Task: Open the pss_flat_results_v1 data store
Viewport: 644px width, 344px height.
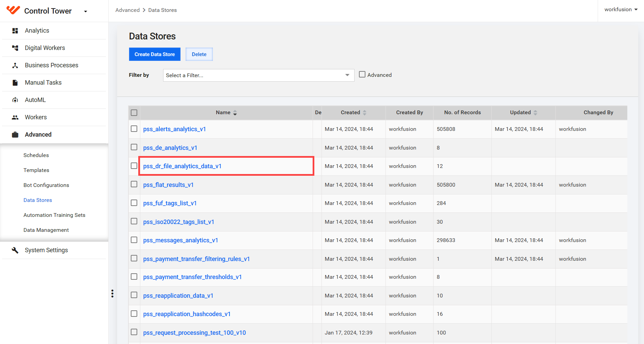Action: point(169,185)
